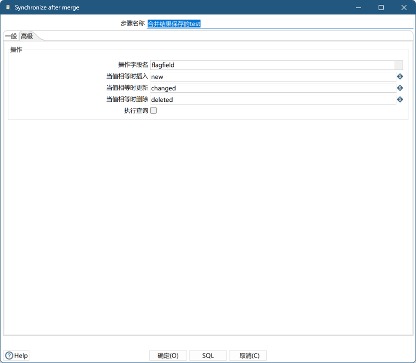Maximize the Synchronize after merge window
This screenshot has height=363, width=416.
tap(381, 7)
